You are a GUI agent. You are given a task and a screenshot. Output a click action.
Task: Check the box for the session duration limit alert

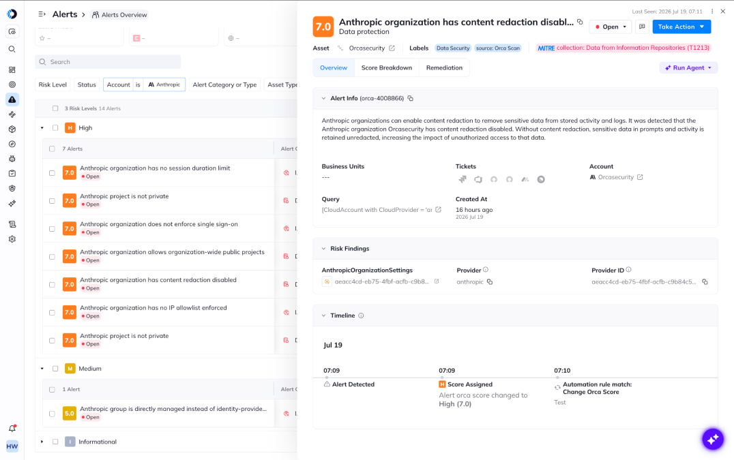[x=52, y=173]
